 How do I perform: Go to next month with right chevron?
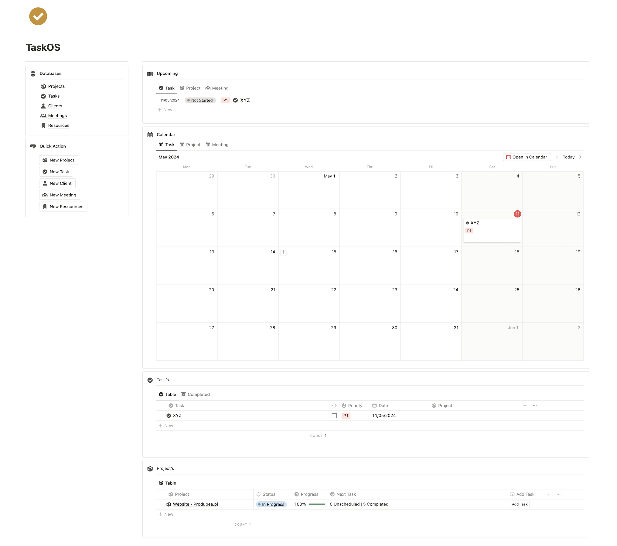click(580, 157)
